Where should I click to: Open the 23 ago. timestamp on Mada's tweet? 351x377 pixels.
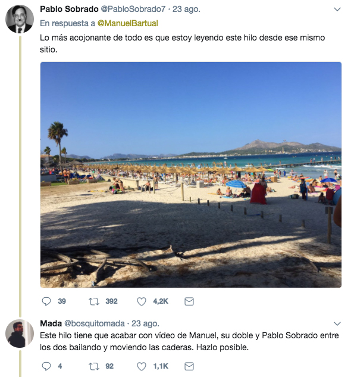(145, 323)
